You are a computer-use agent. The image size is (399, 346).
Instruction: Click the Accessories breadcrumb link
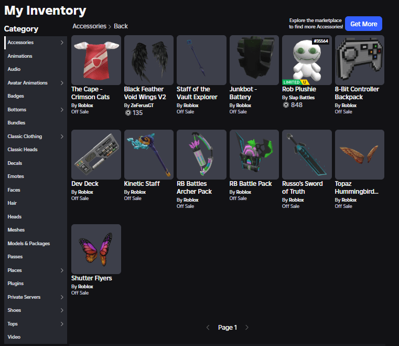tap(89, 26)
